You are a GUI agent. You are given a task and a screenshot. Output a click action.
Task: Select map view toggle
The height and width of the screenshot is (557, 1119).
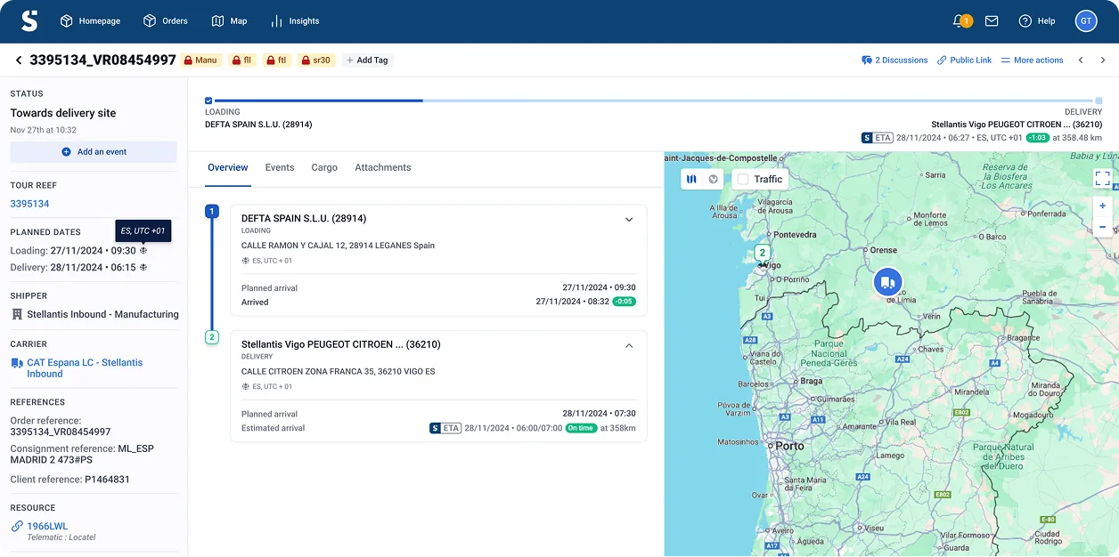(x=691, y=179)
